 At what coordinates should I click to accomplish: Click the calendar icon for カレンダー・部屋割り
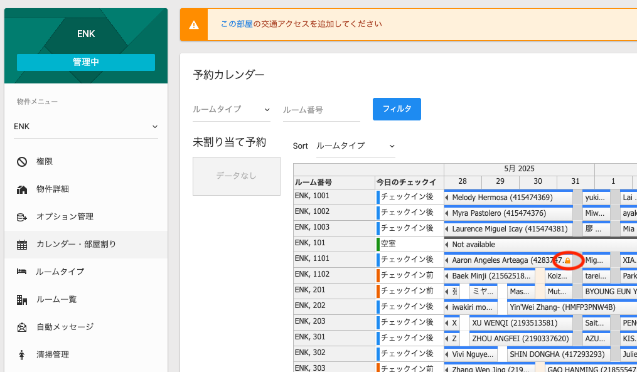point(22,245)
